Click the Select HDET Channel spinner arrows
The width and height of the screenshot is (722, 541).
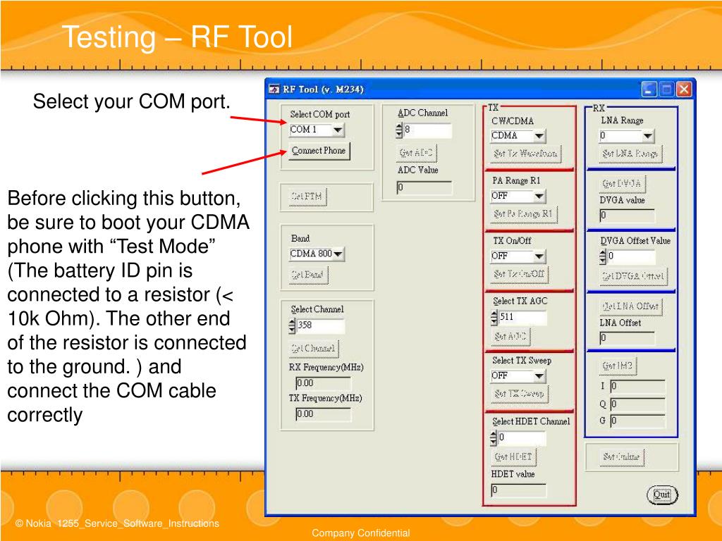pos(494,438)
